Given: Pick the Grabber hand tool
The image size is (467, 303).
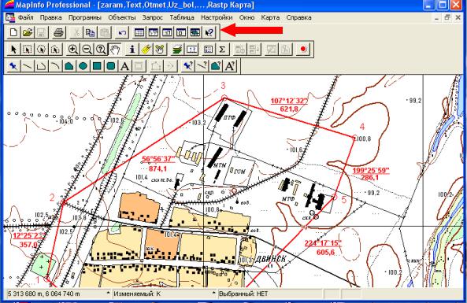Looking at the screenshot, I should [x=115, y=49].
